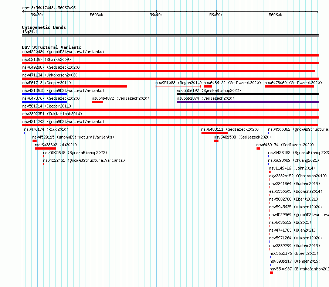Click the black nsv5556197 variant bar

click(x=248, y=94)
